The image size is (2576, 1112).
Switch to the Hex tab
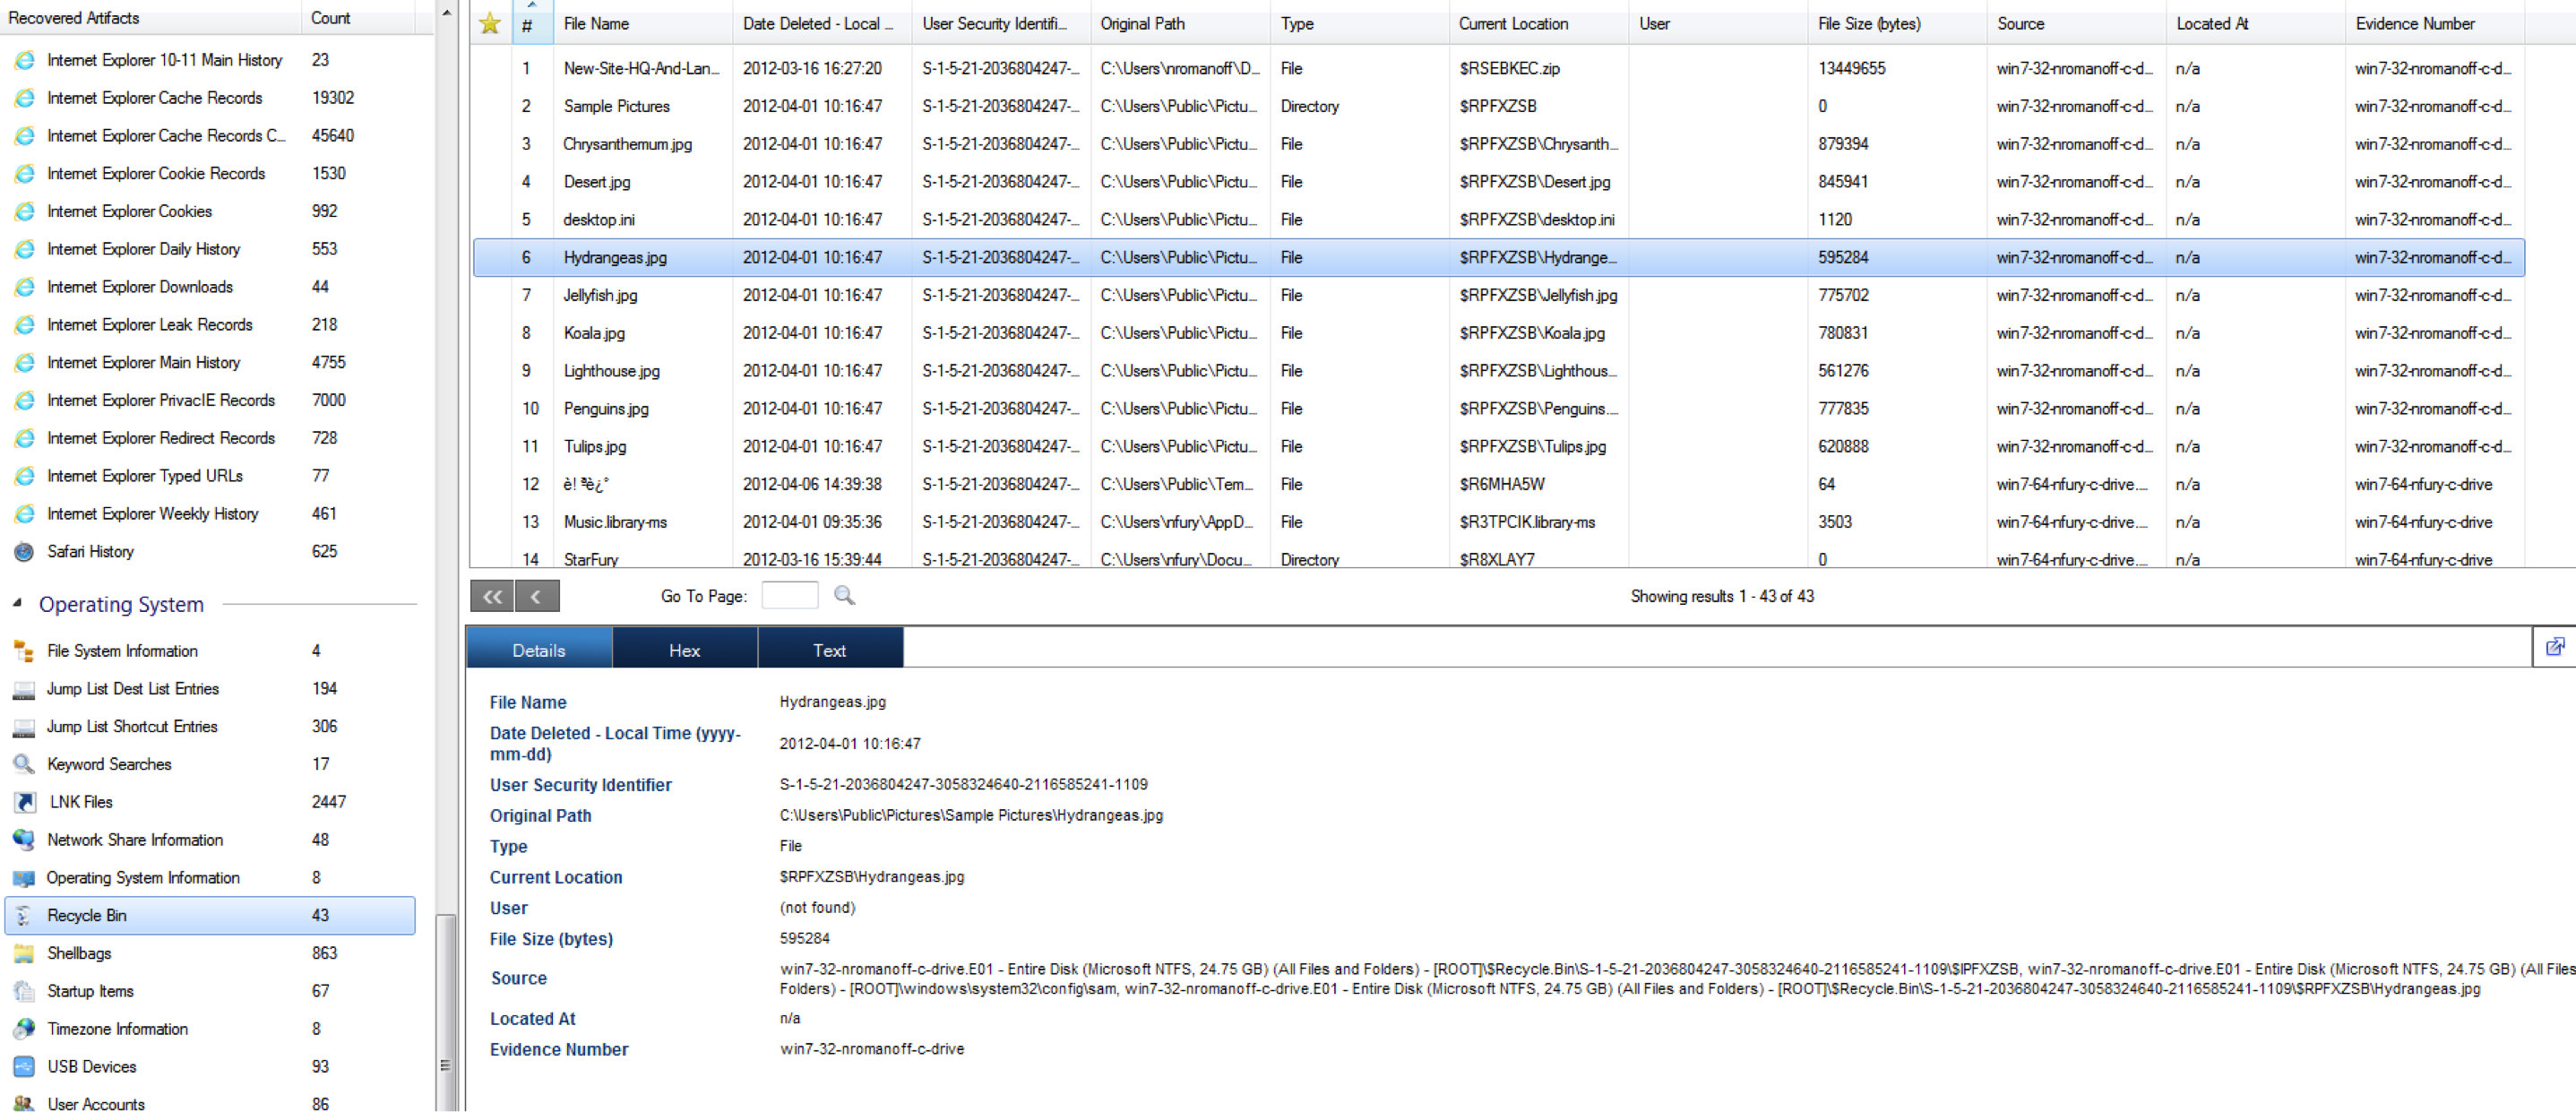coord(684,648)
